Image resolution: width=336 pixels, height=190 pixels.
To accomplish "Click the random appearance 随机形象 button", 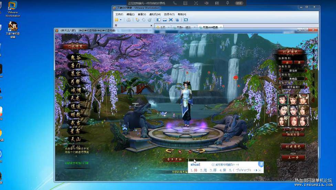I will 293,135.
